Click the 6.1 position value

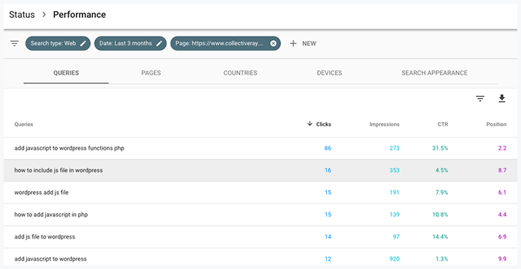[502, 192]
